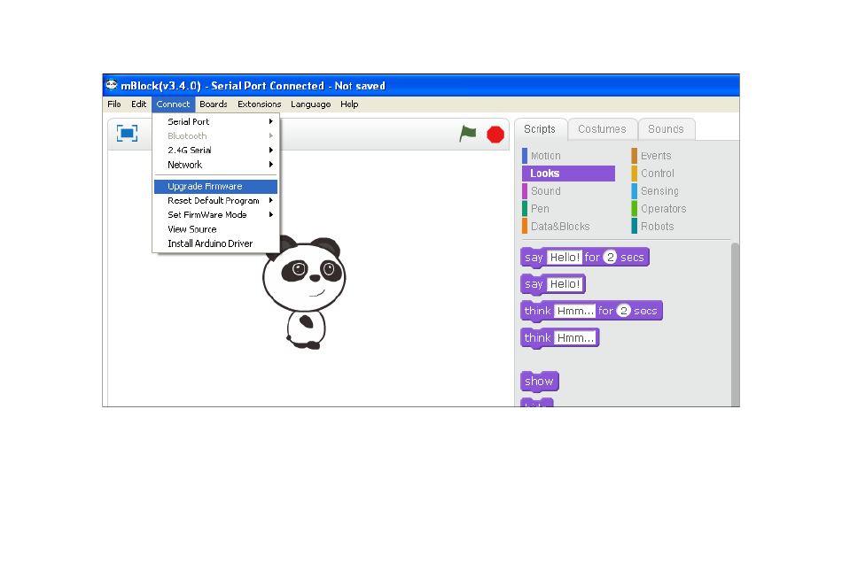Select the Looks block category
842x579 pixels.
(568, 174)
